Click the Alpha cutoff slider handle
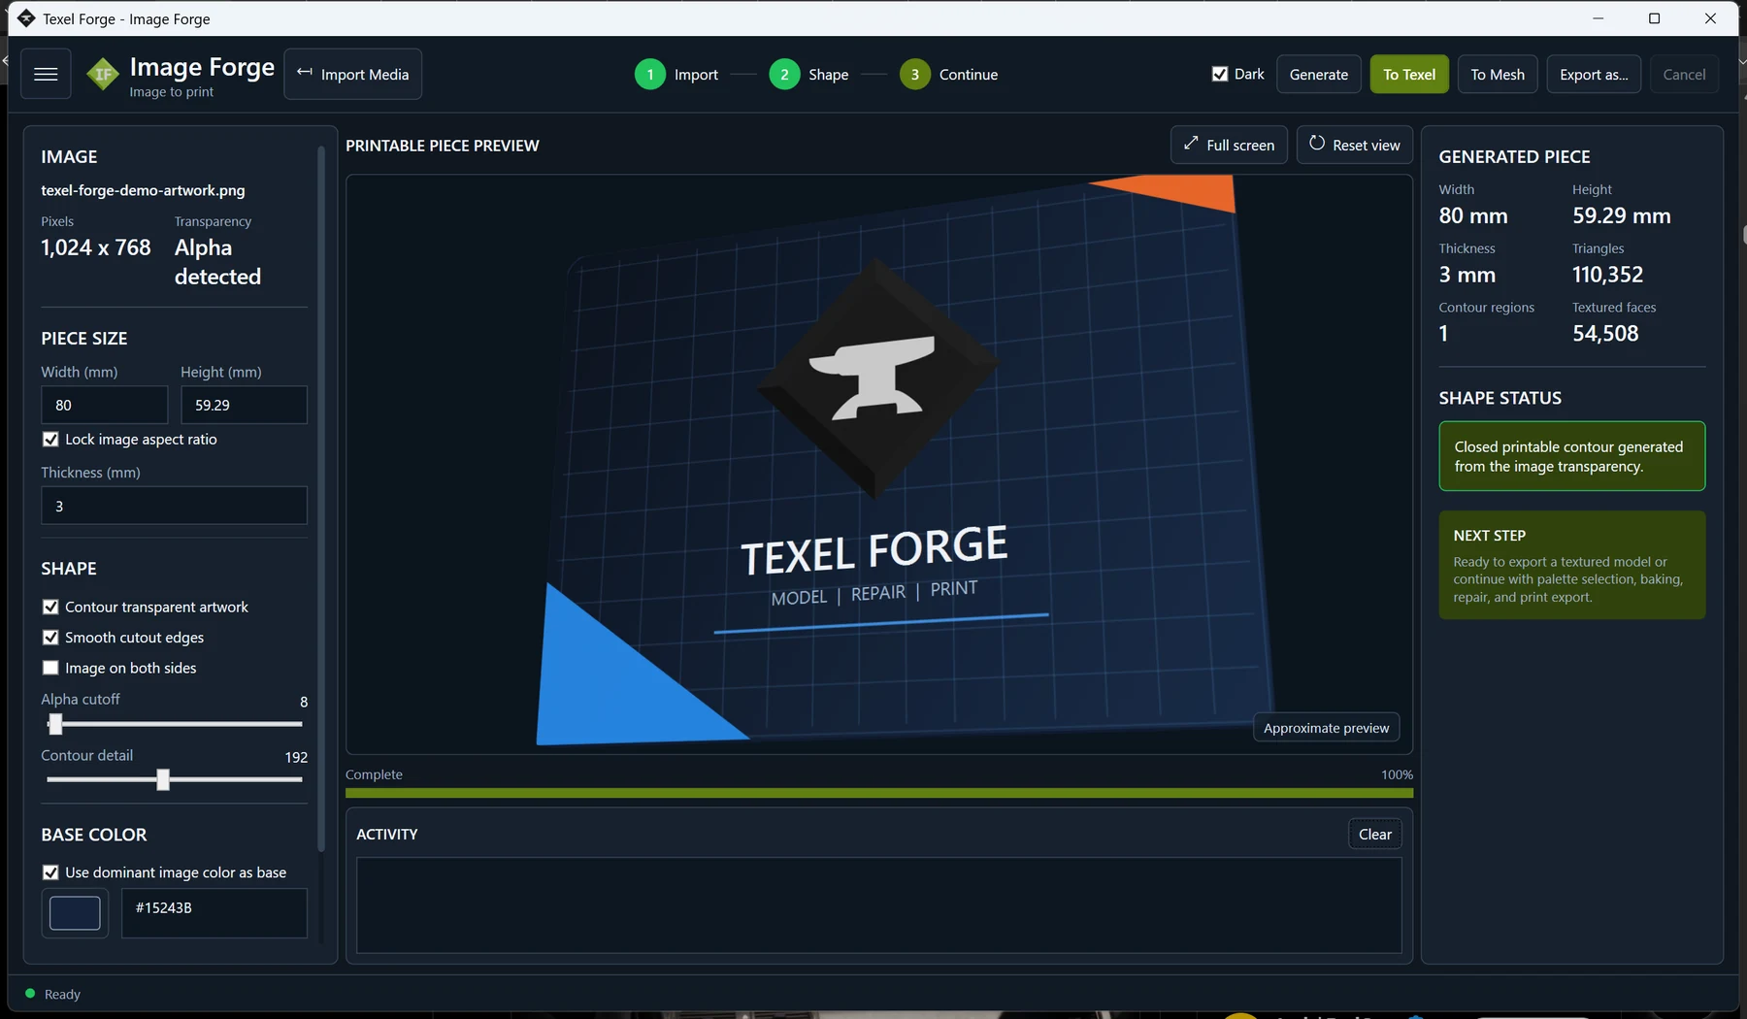This screenshot has width=1747, height=1019. (x=55, y=724)
